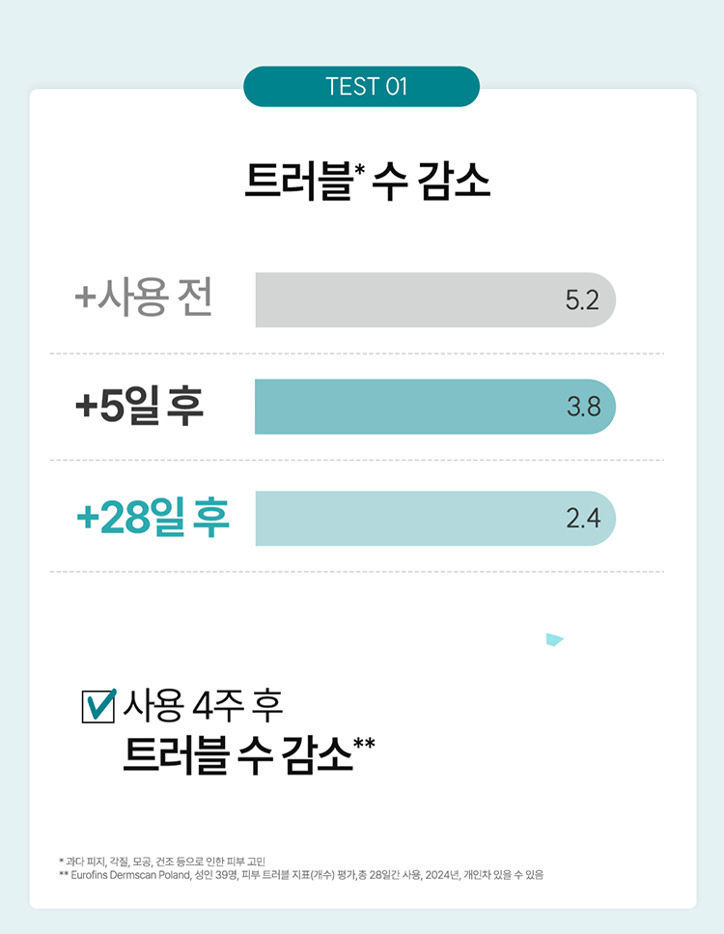Click the +28일 후 label

pyautogui.click(x=153, y=517)
